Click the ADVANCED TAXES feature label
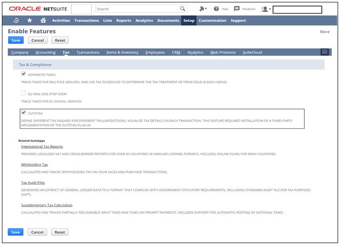 click(42, 75)
